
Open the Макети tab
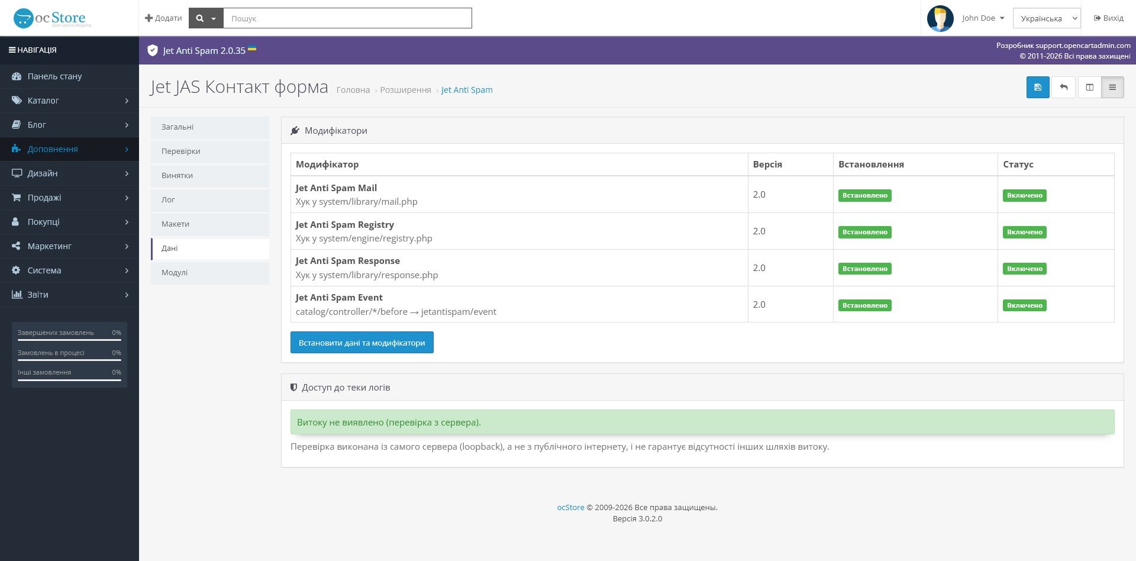click(210, 224)
